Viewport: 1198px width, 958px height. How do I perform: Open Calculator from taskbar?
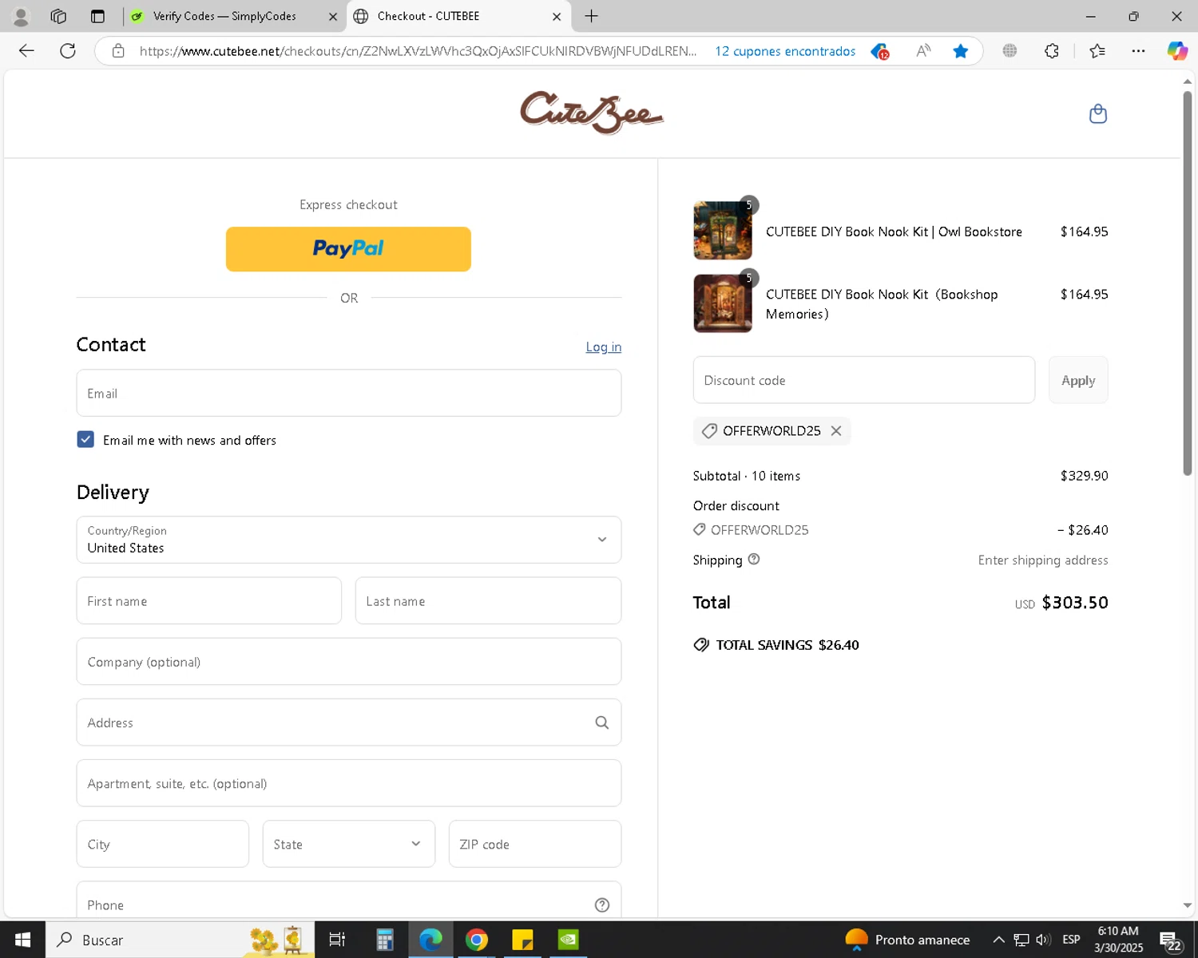[385, 940]
